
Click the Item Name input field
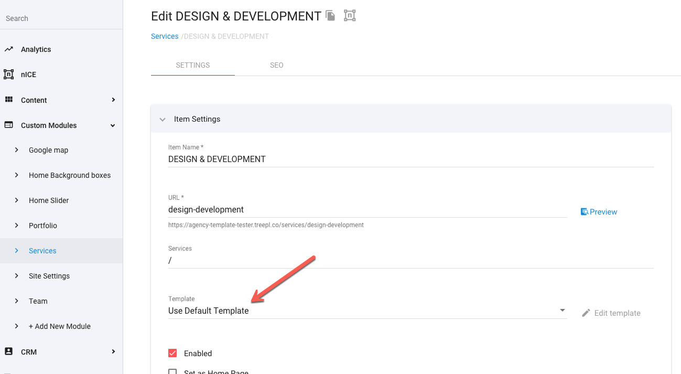[411, 159]
